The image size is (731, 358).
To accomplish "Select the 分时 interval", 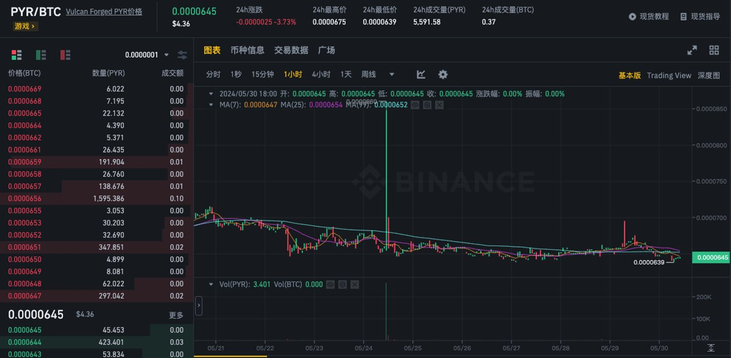I will click(213, 74).
